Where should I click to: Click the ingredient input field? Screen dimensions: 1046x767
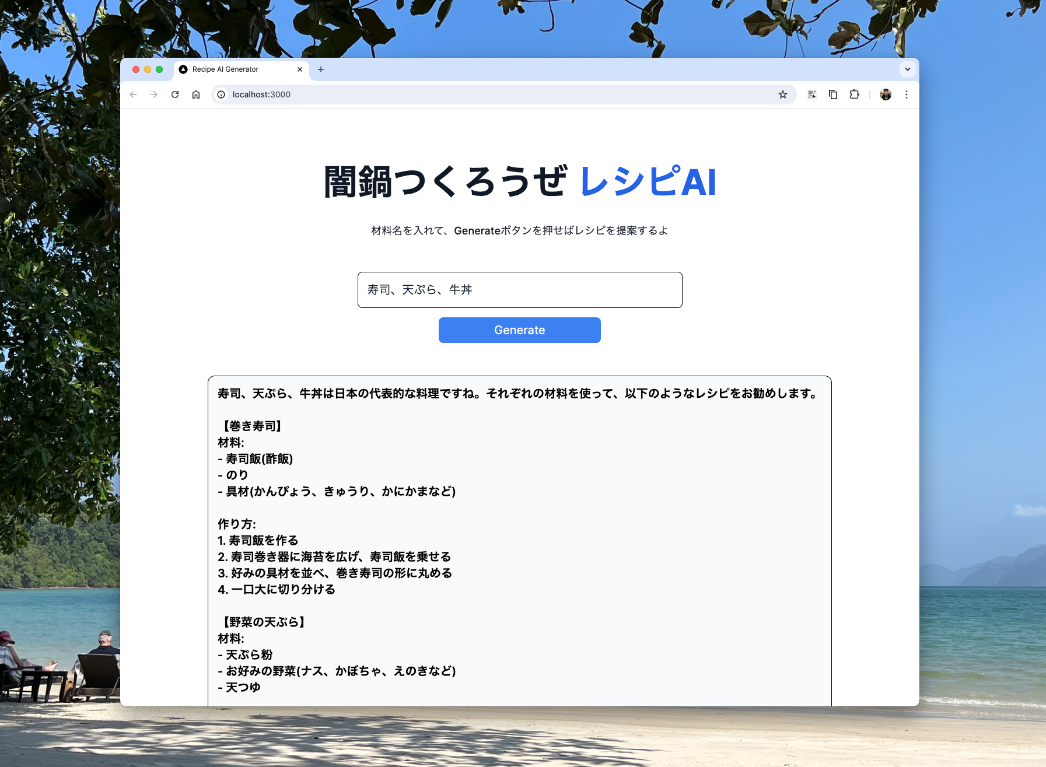(520, 290)
